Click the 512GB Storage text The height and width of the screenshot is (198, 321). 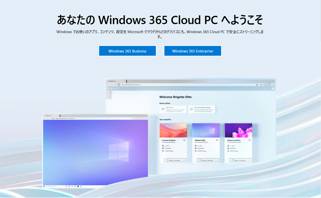(169, 151)
